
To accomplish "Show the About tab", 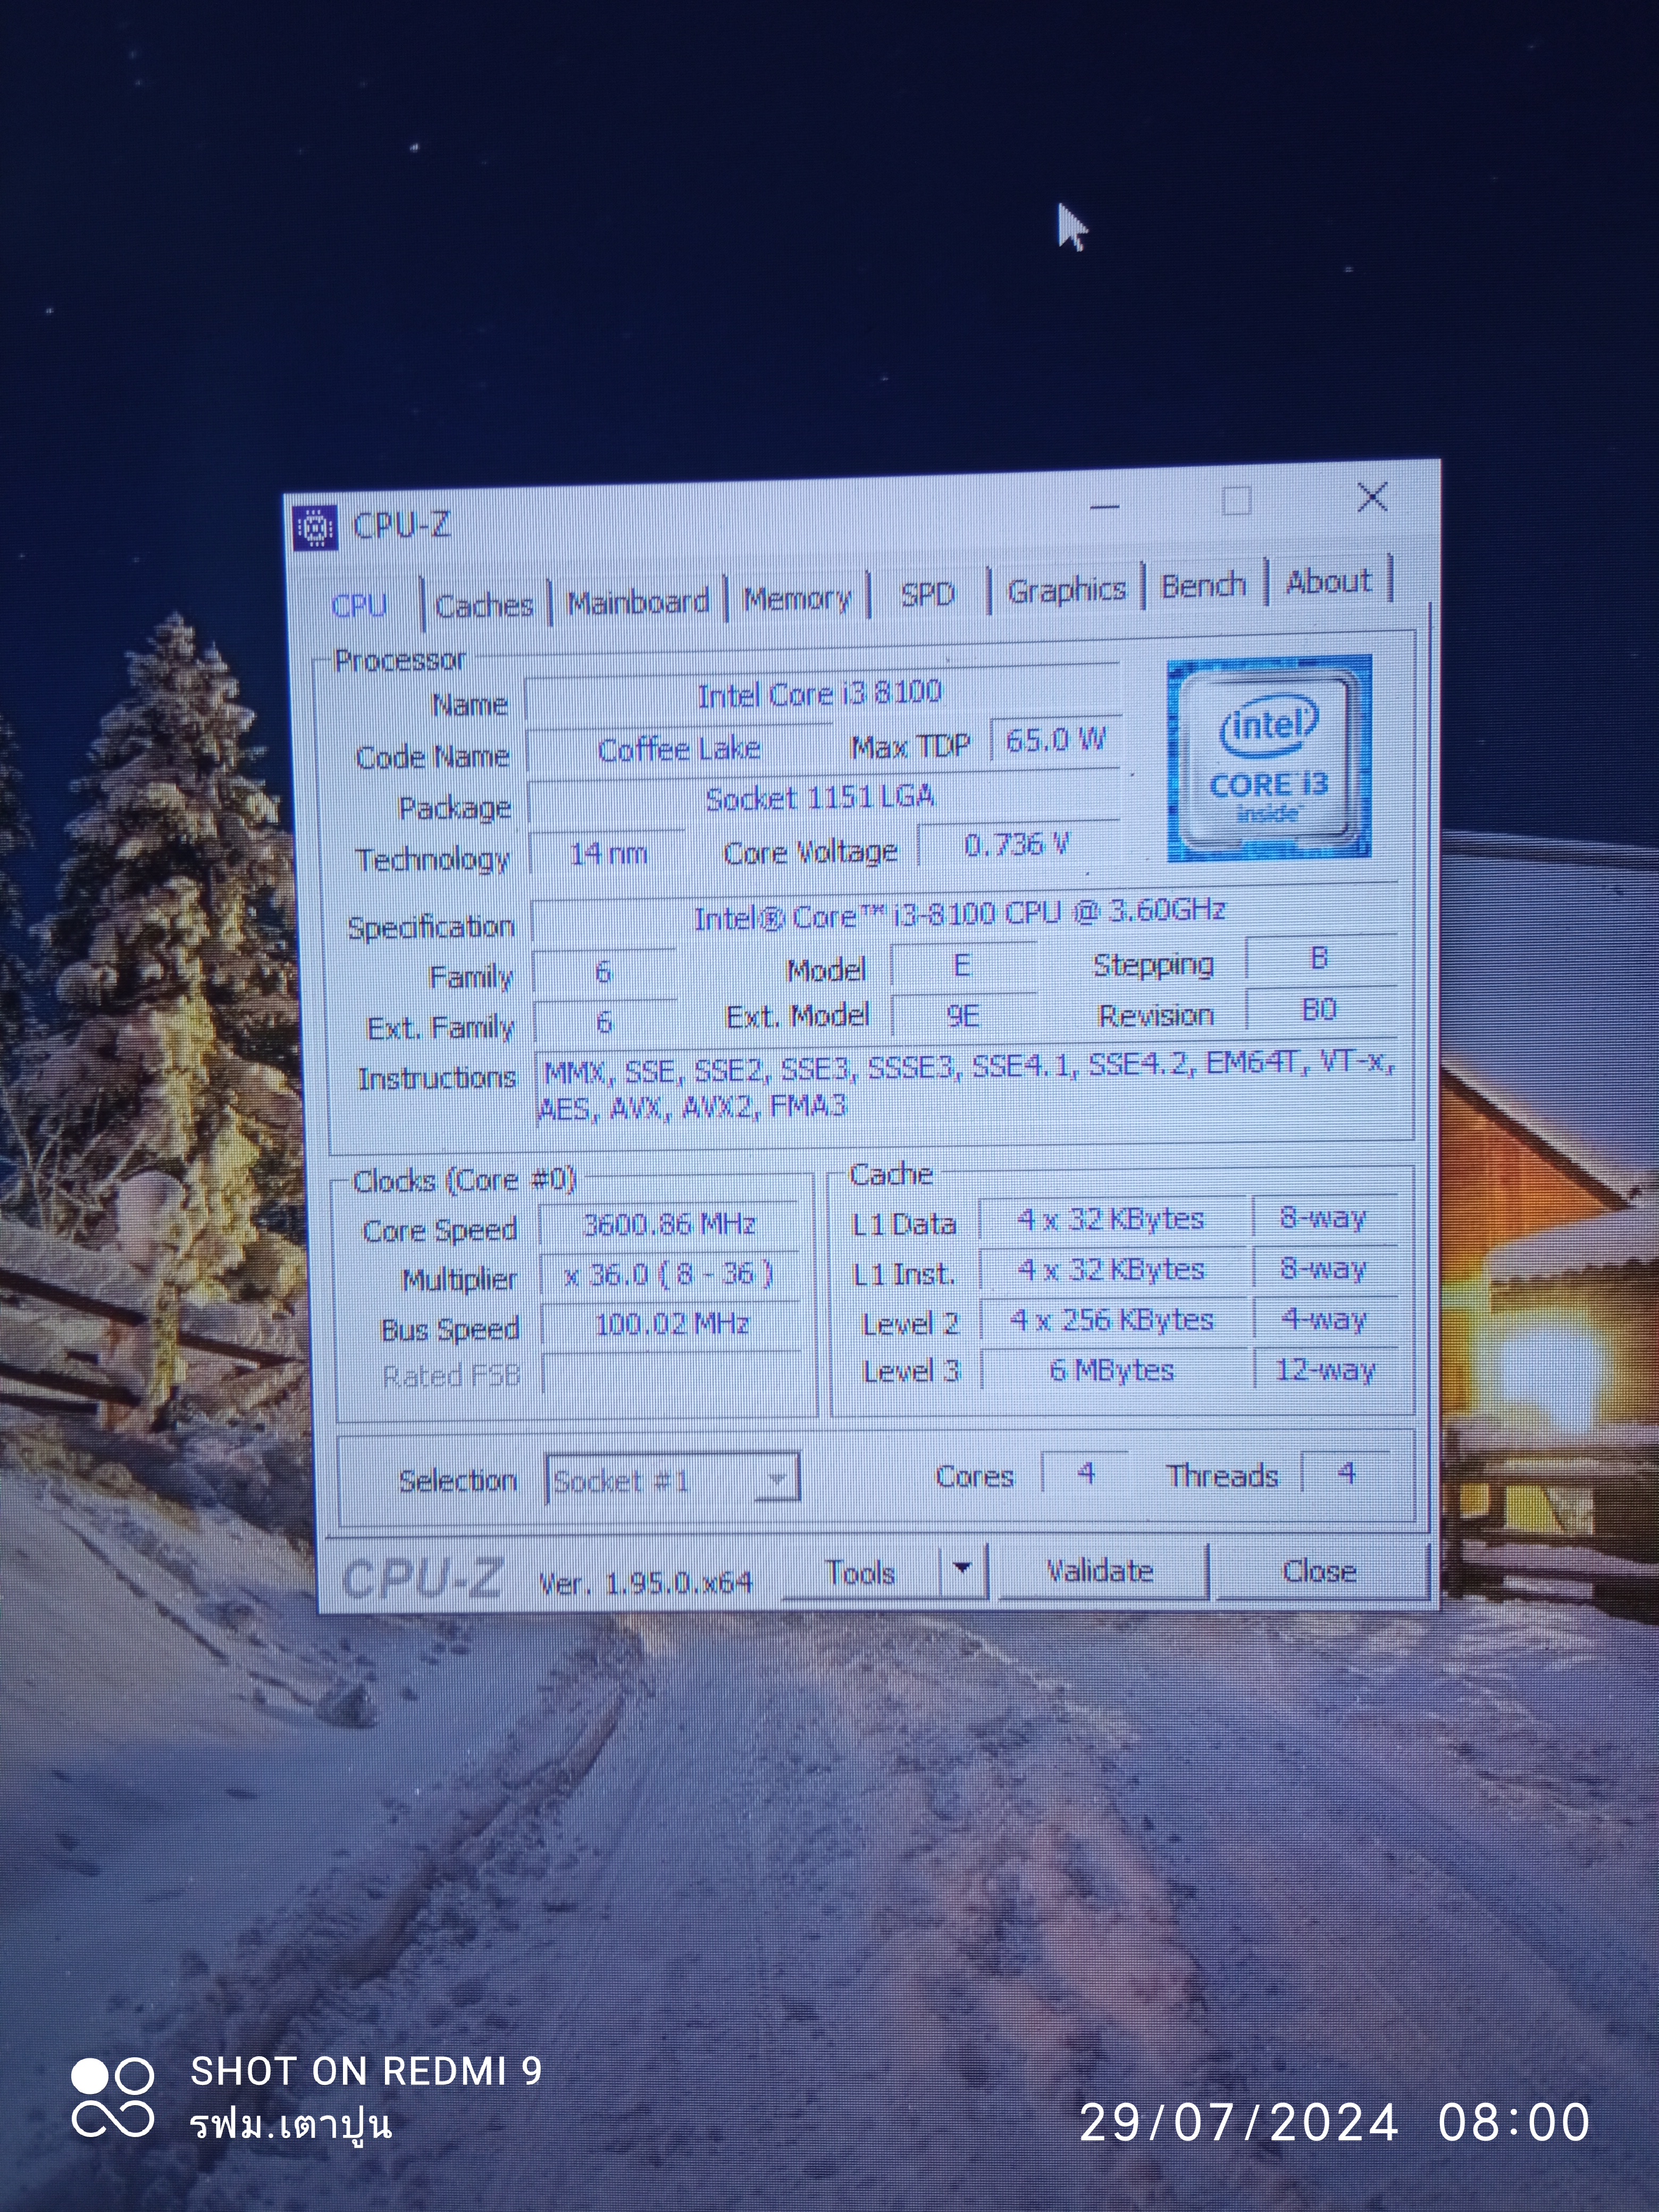I will coord(1328,581).
